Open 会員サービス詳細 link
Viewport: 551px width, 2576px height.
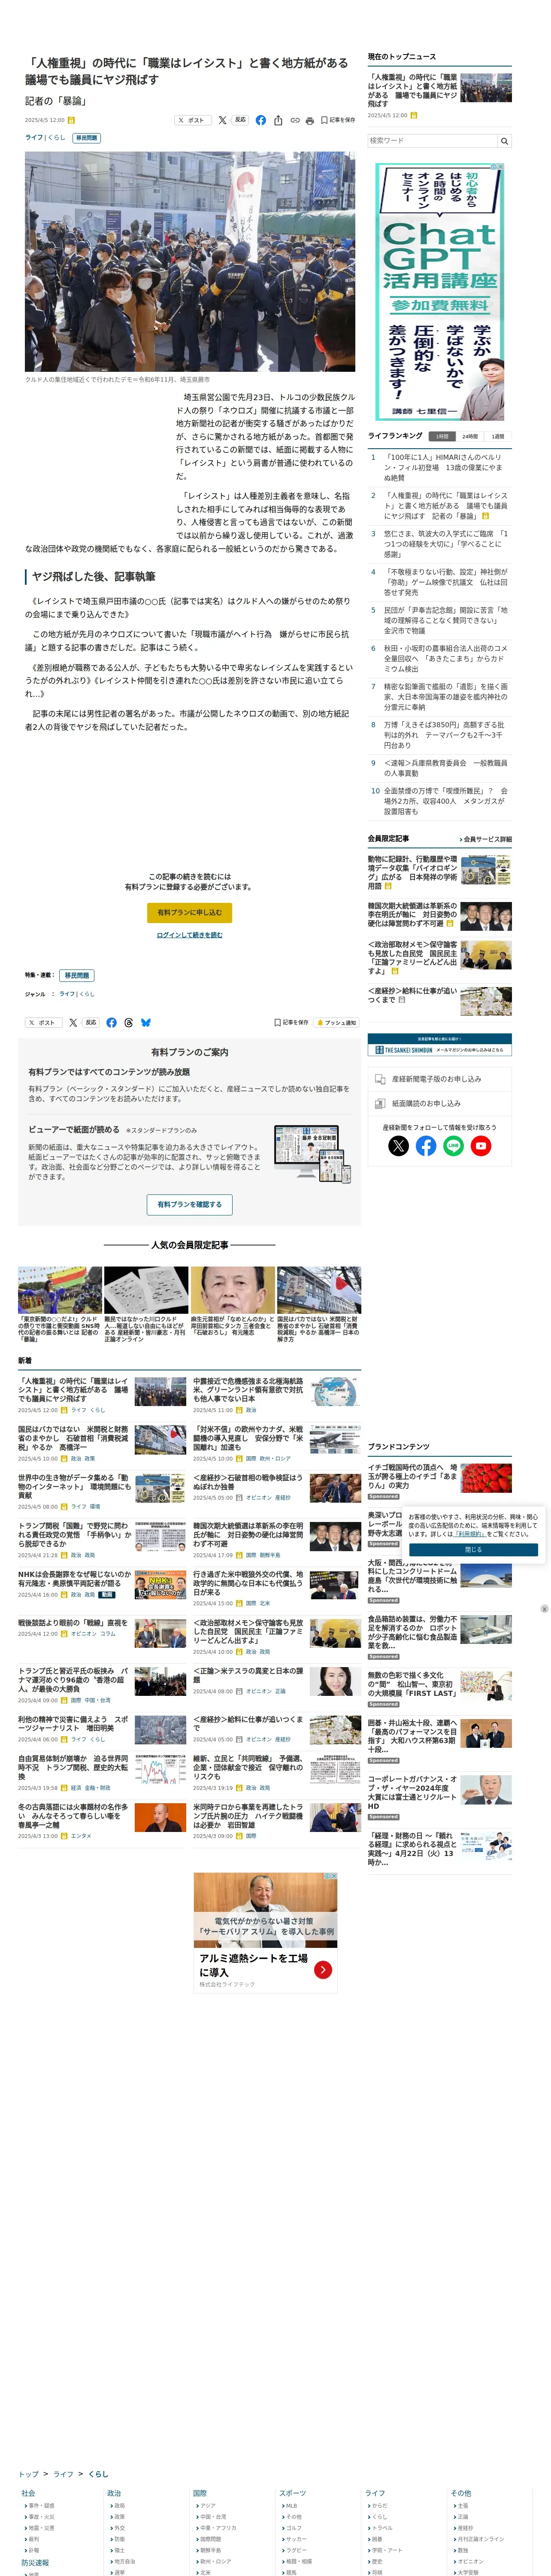pos(486,839)
